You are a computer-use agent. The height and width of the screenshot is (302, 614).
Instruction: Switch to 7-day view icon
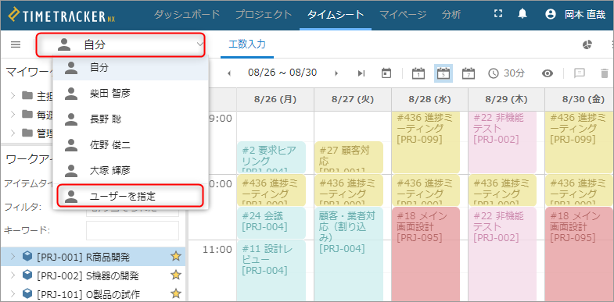coord(469,73)
